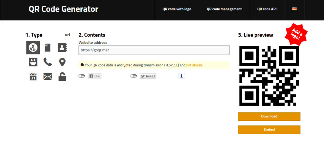This screenshot has width=324, height=141.
Task: Click the 2. Contents heading
Action: click(92, 35)
